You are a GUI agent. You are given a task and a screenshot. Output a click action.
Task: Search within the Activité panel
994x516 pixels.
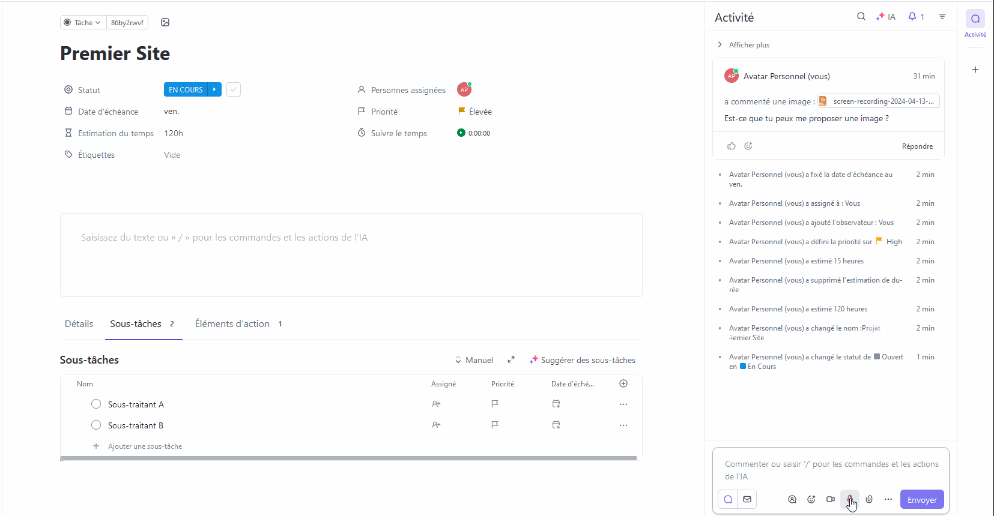(x=861, y=16)
